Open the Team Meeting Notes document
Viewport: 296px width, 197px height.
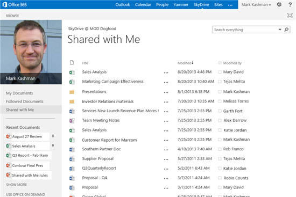101,120
